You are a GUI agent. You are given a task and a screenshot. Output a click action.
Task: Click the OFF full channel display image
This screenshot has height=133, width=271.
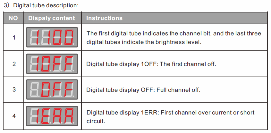click(52, 90)
